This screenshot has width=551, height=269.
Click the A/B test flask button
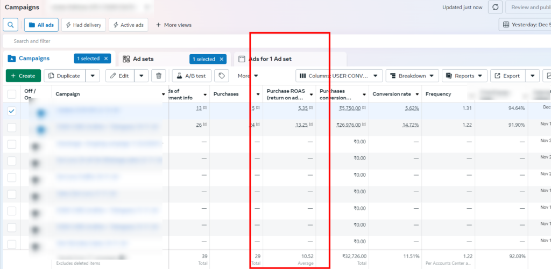click(x=192, y=76)
